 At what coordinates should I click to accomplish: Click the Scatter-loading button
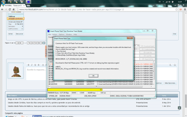(148, 49)
